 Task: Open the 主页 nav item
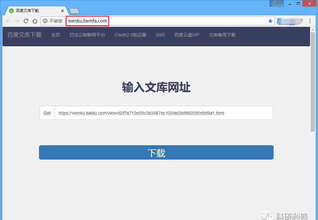pos(56,35)
